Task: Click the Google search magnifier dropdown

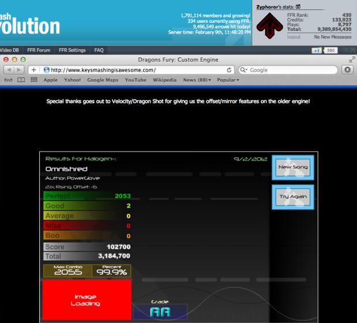Action: (244, 70)
